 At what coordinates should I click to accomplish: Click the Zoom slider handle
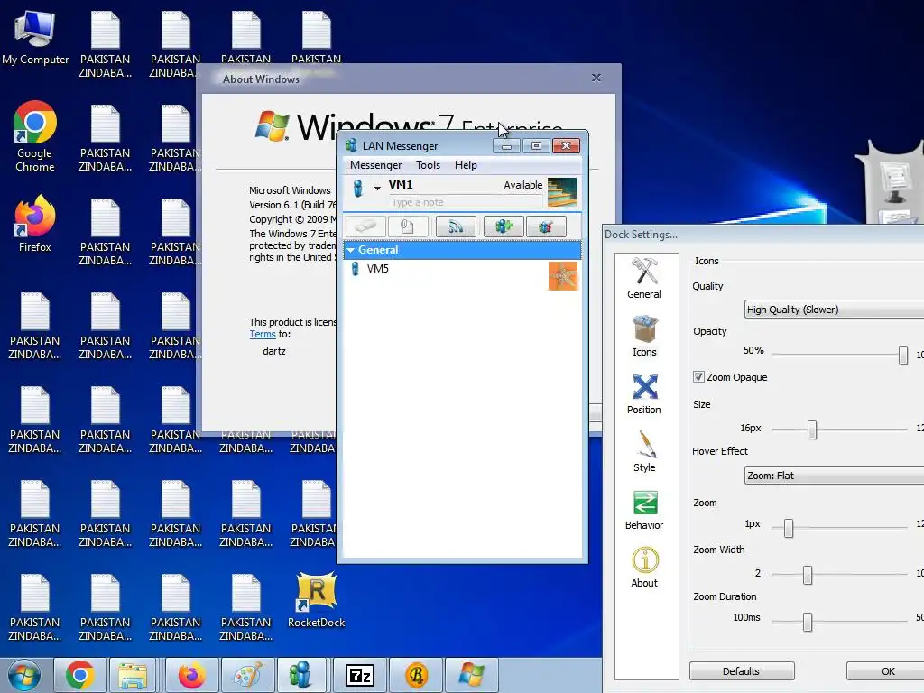coord(789,528)
